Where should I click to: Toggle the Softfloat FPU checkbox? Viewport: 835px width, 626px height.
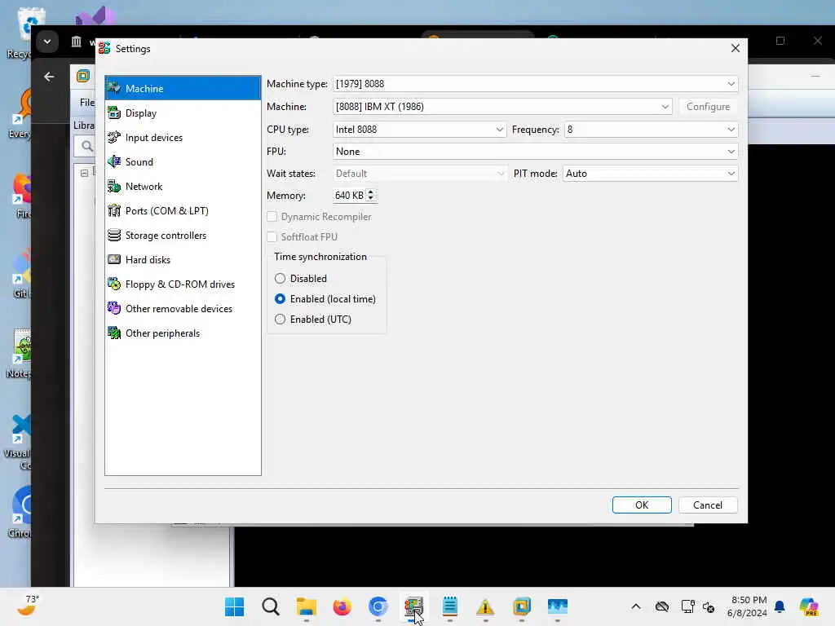pyautogui.click(x=272, y=237)
